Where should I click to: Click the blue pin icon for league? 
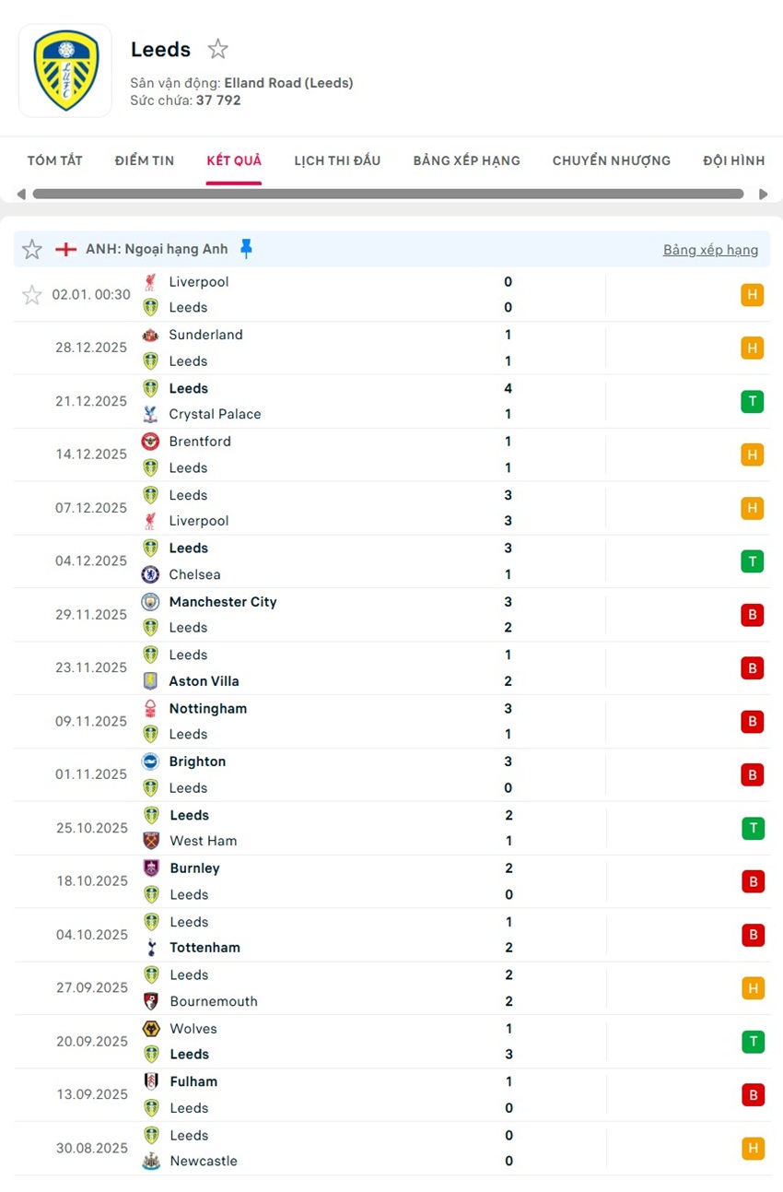tap(246, 249)
